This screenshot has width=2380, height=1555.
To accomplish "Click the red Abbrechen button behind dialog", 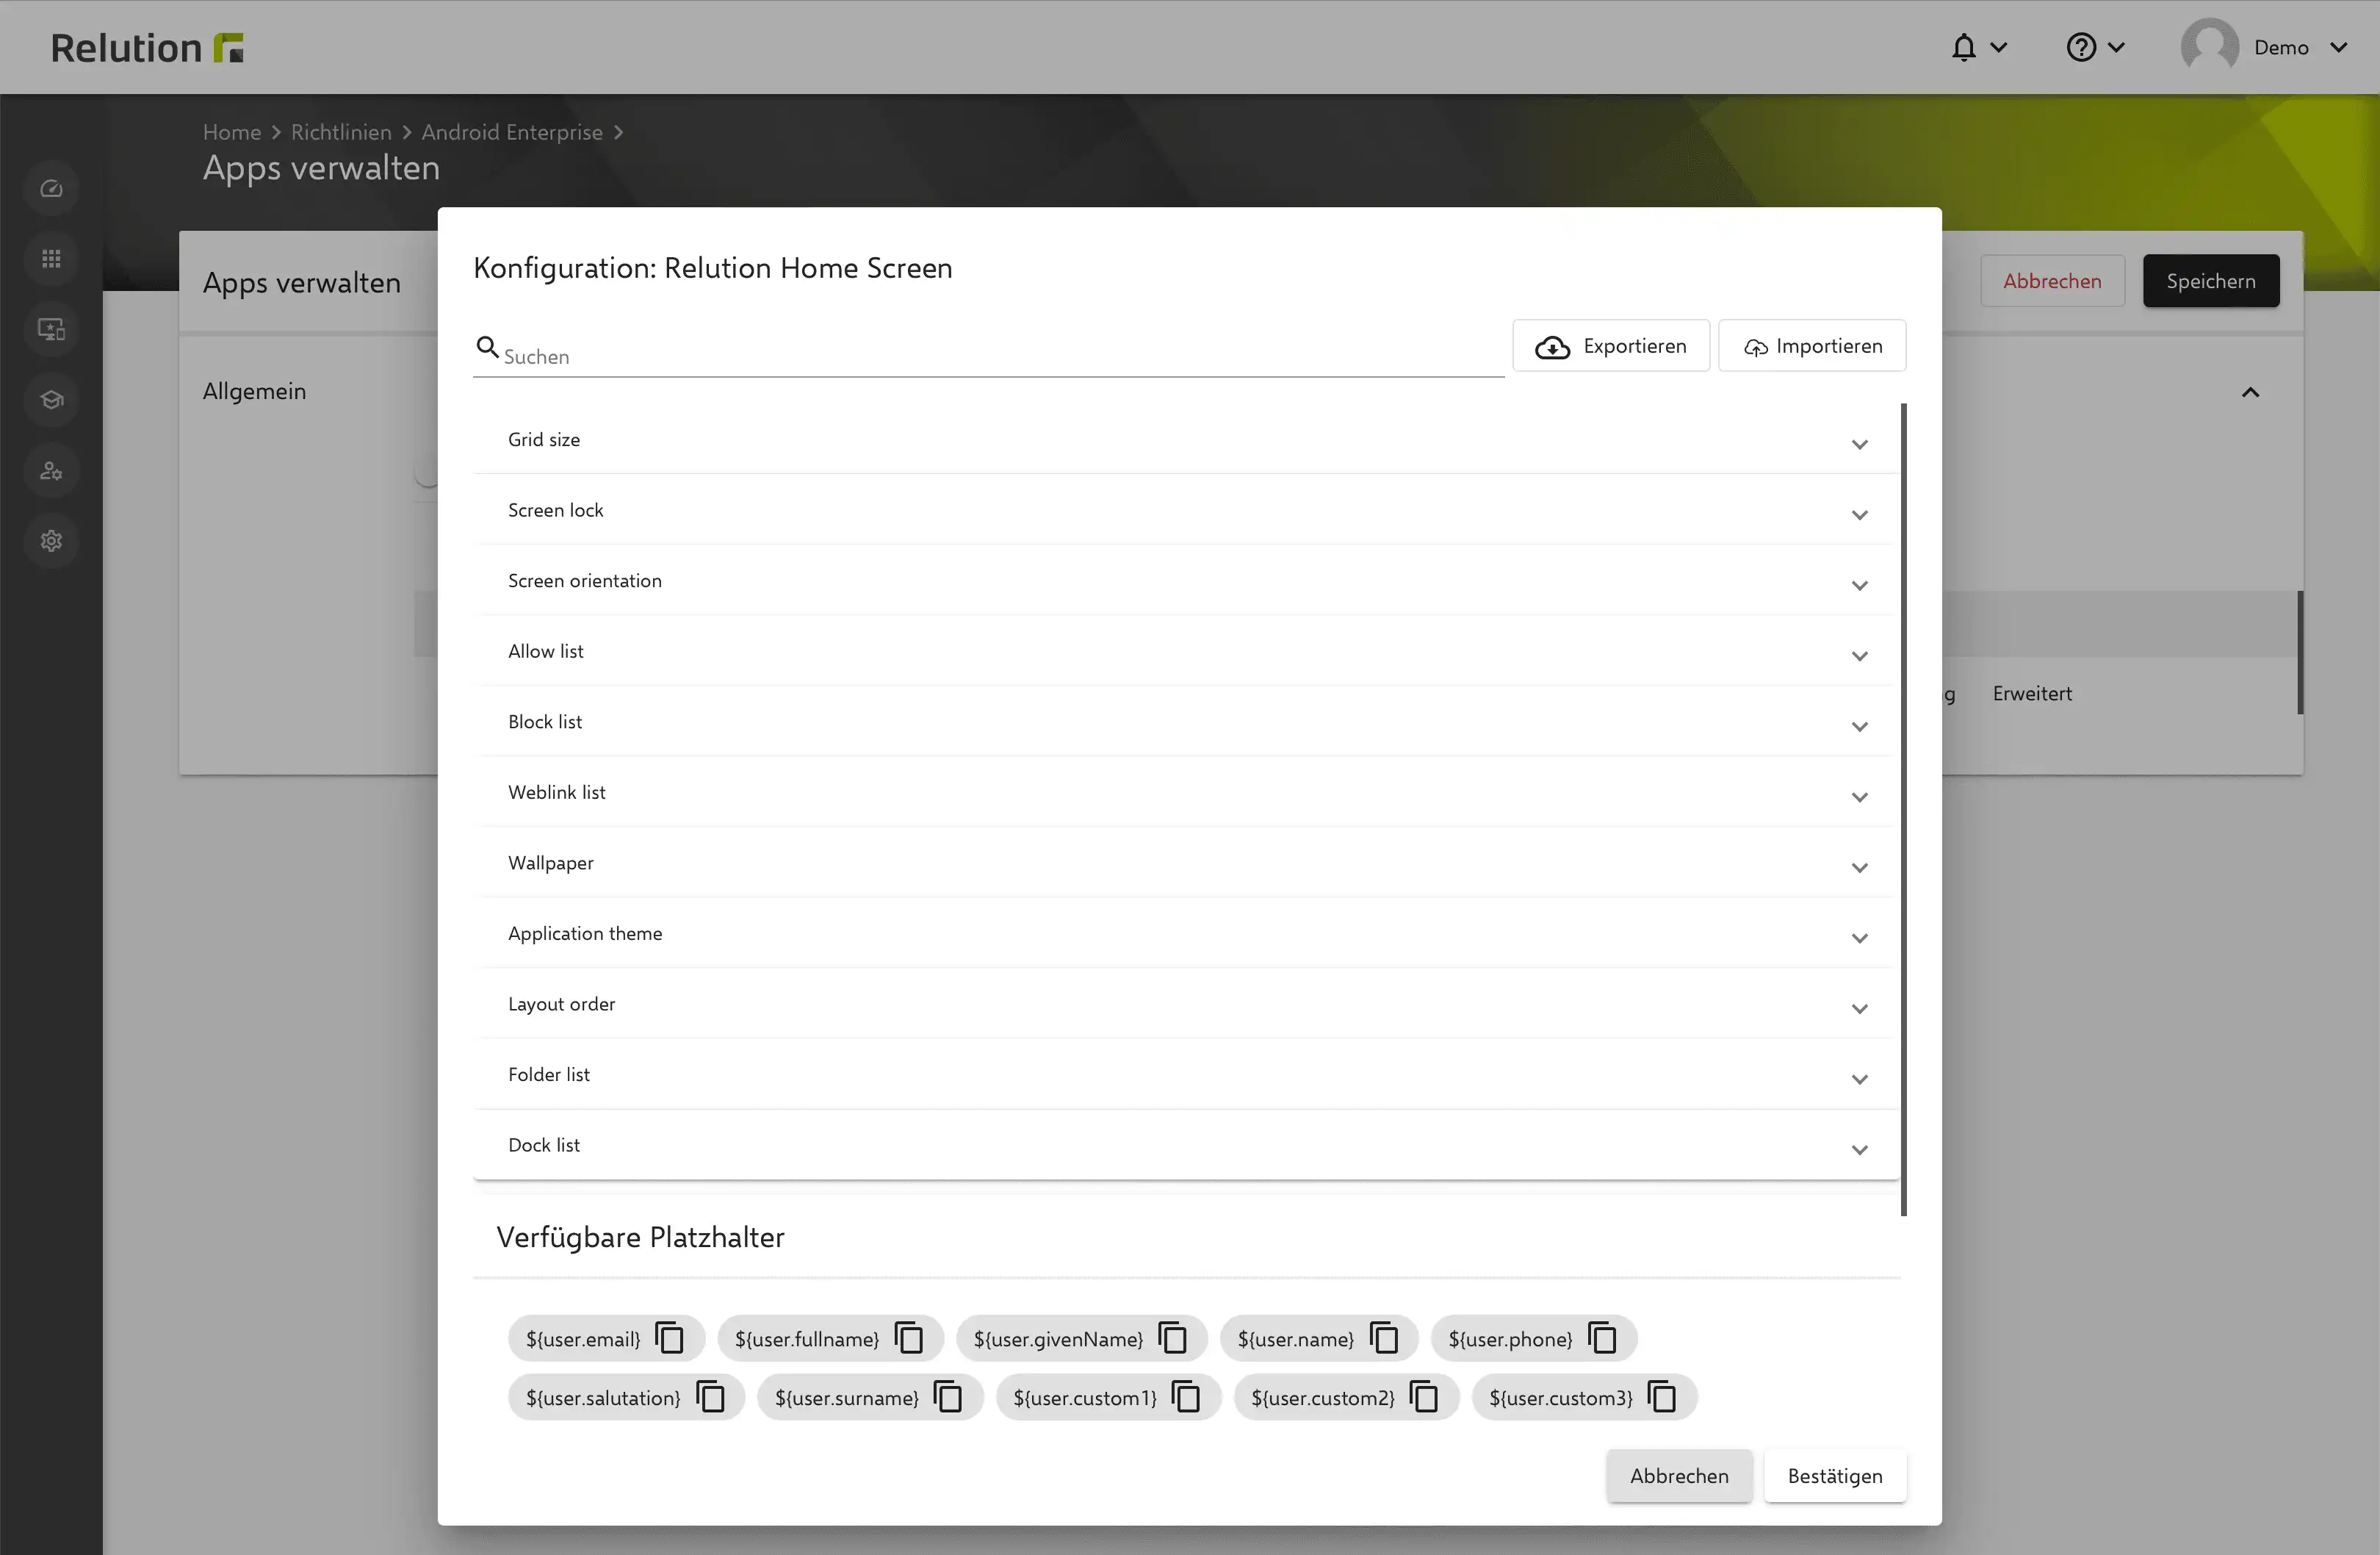I will click(2052, 281).
